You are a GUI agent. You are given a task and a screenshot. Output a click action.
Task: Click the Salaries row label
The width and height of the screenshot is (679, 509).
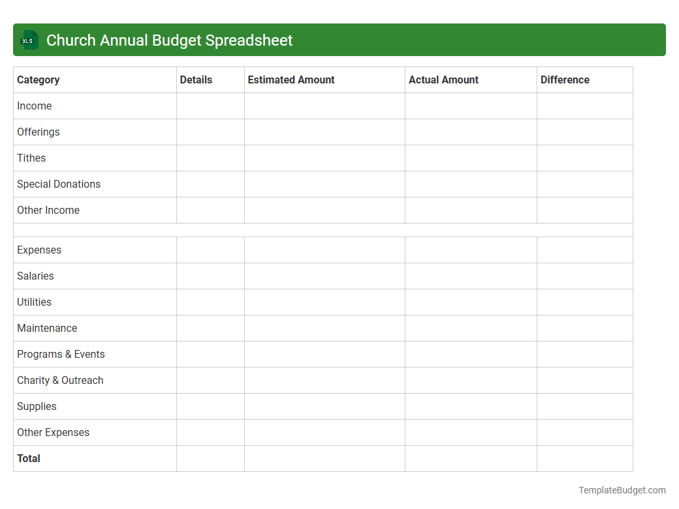(x=35, y=276)
